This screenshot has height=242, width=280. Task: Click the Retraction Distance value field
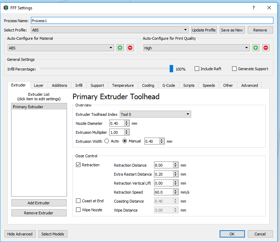[164, 165]
